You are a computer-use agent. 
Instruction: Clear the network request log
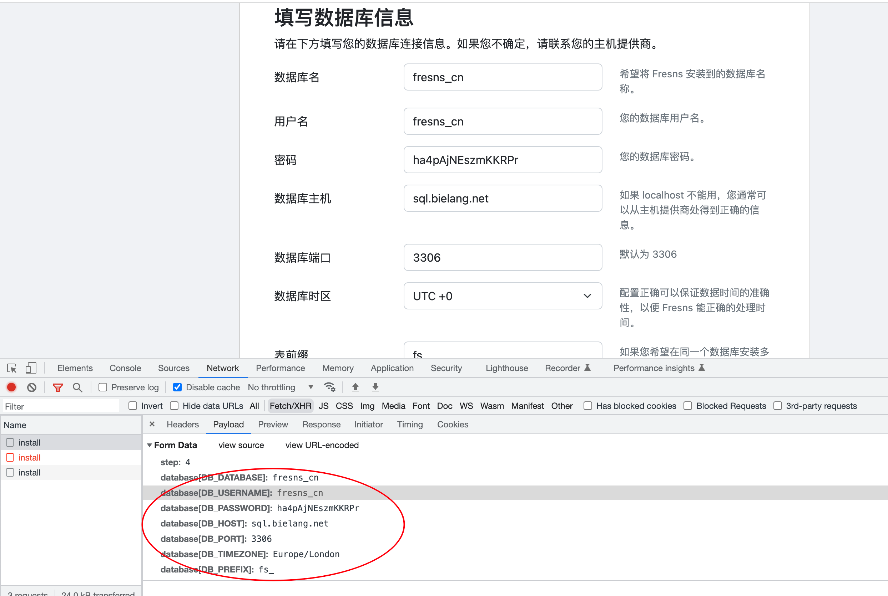[32, 387]
